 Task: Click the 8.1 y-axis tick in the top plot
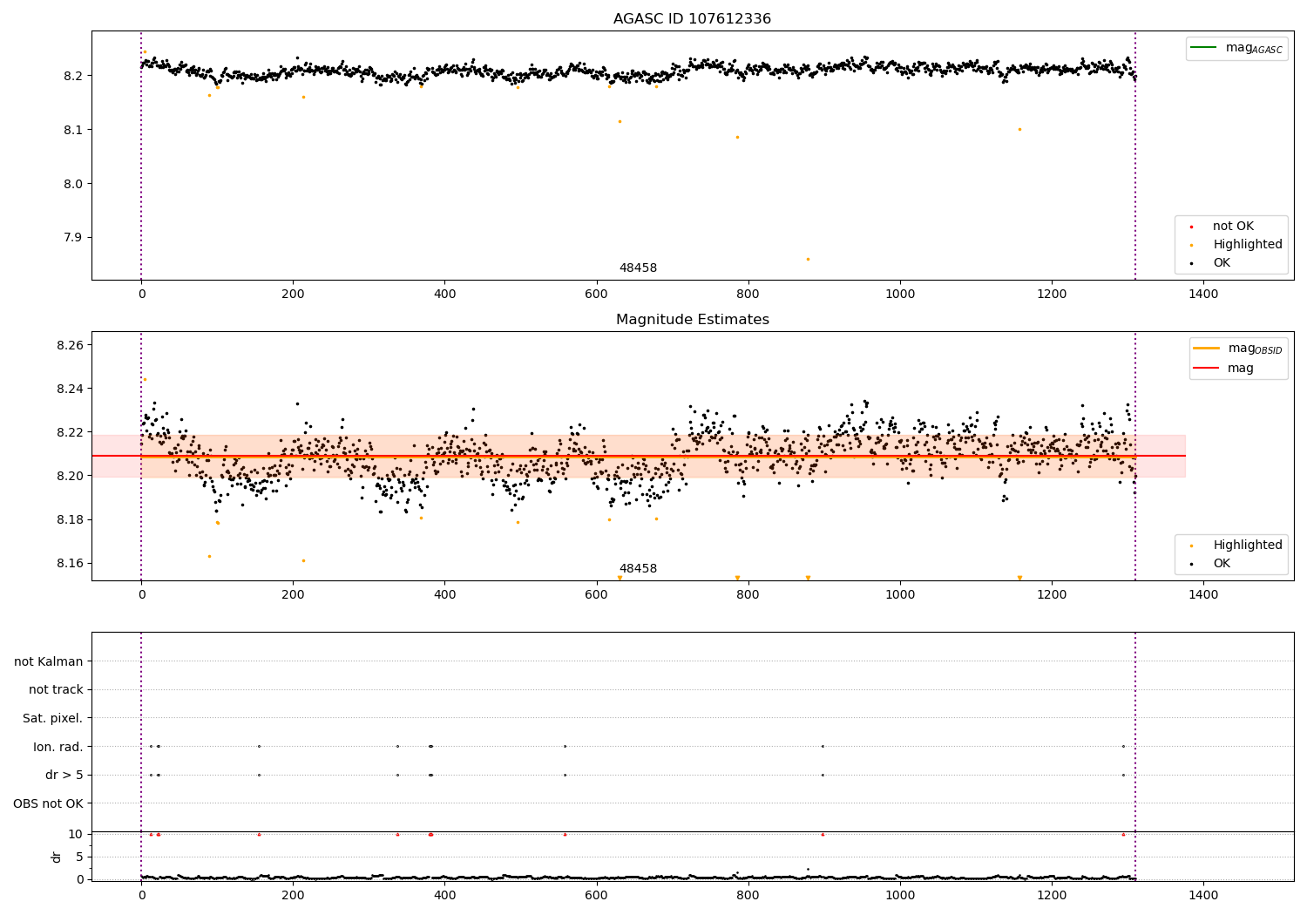(73, 130)
